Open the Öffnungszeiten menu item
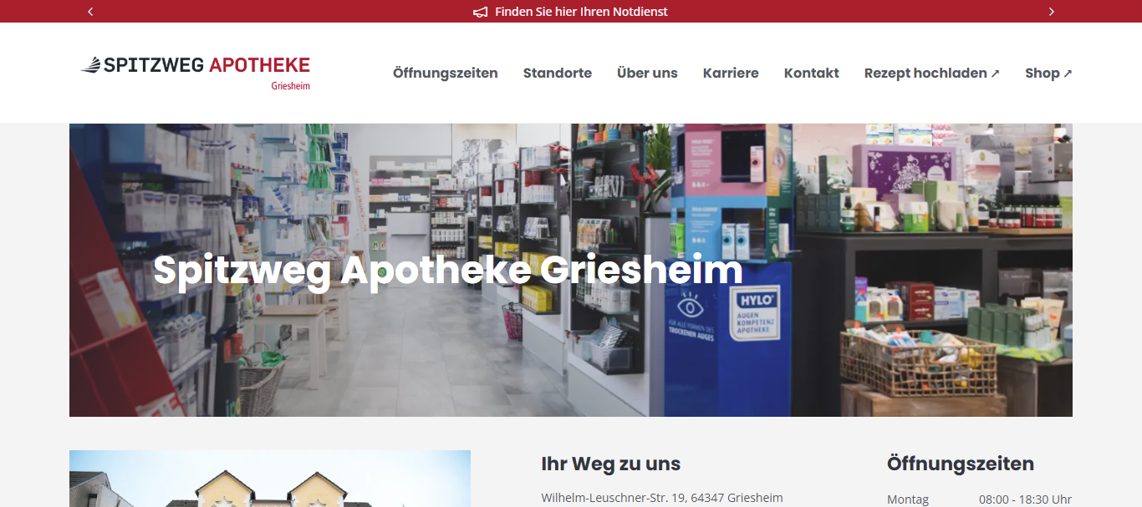Image resolution: width=1142 pixels, height=507 pixels. pos(446,73)
